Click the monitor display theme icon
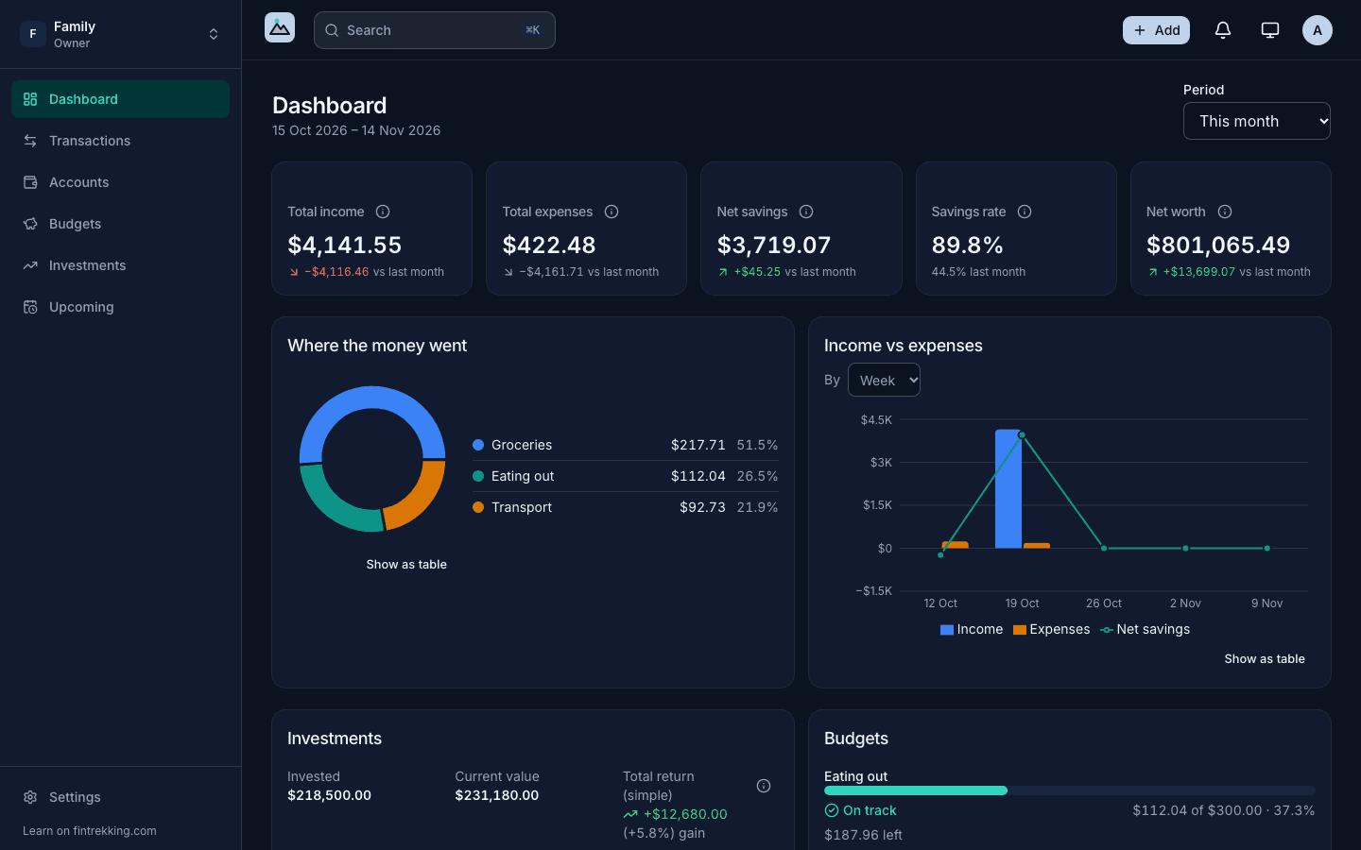 coord(1269,30)
